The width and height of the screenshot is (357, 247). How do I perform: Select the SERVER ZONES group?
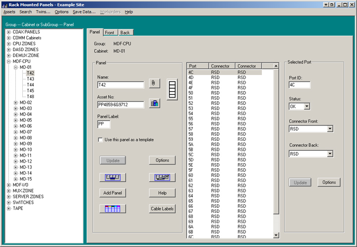[28, 197]
